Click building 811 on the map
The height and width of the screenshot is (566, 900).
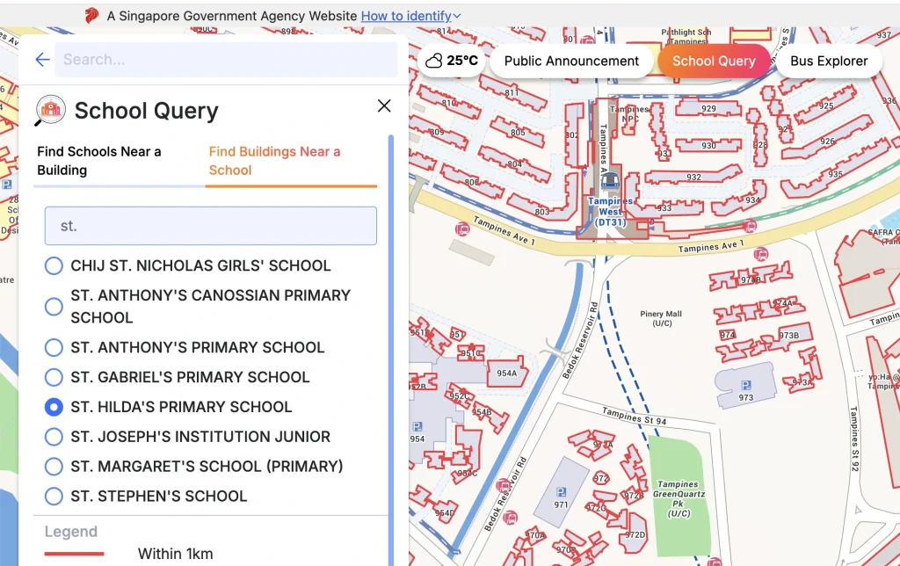click(512, 92)
